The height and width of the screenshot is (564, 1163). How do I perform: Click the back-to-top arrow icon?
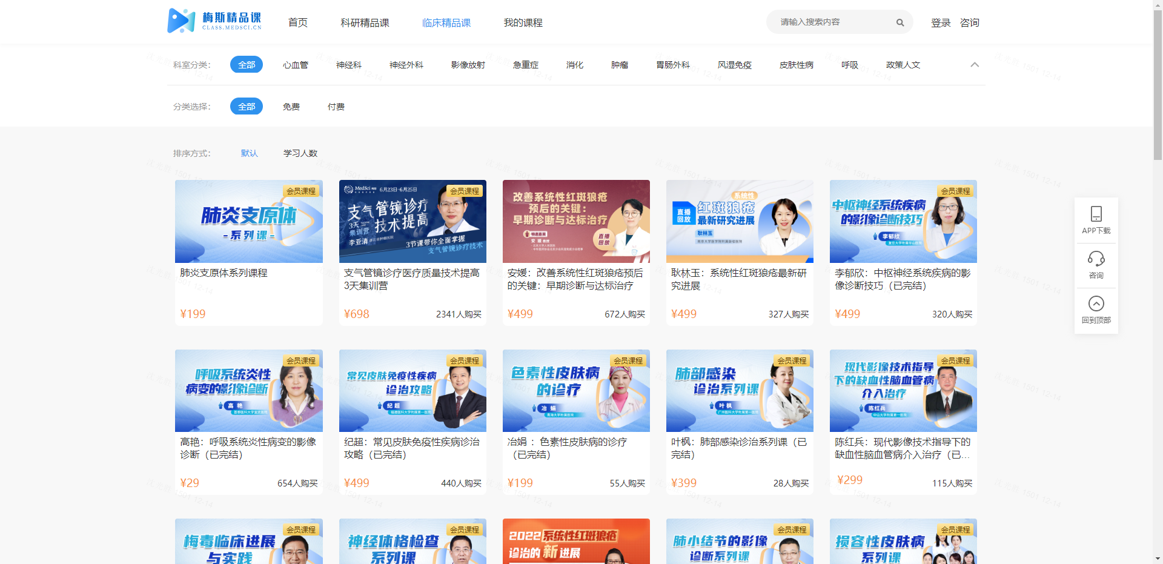[1096, 304]
